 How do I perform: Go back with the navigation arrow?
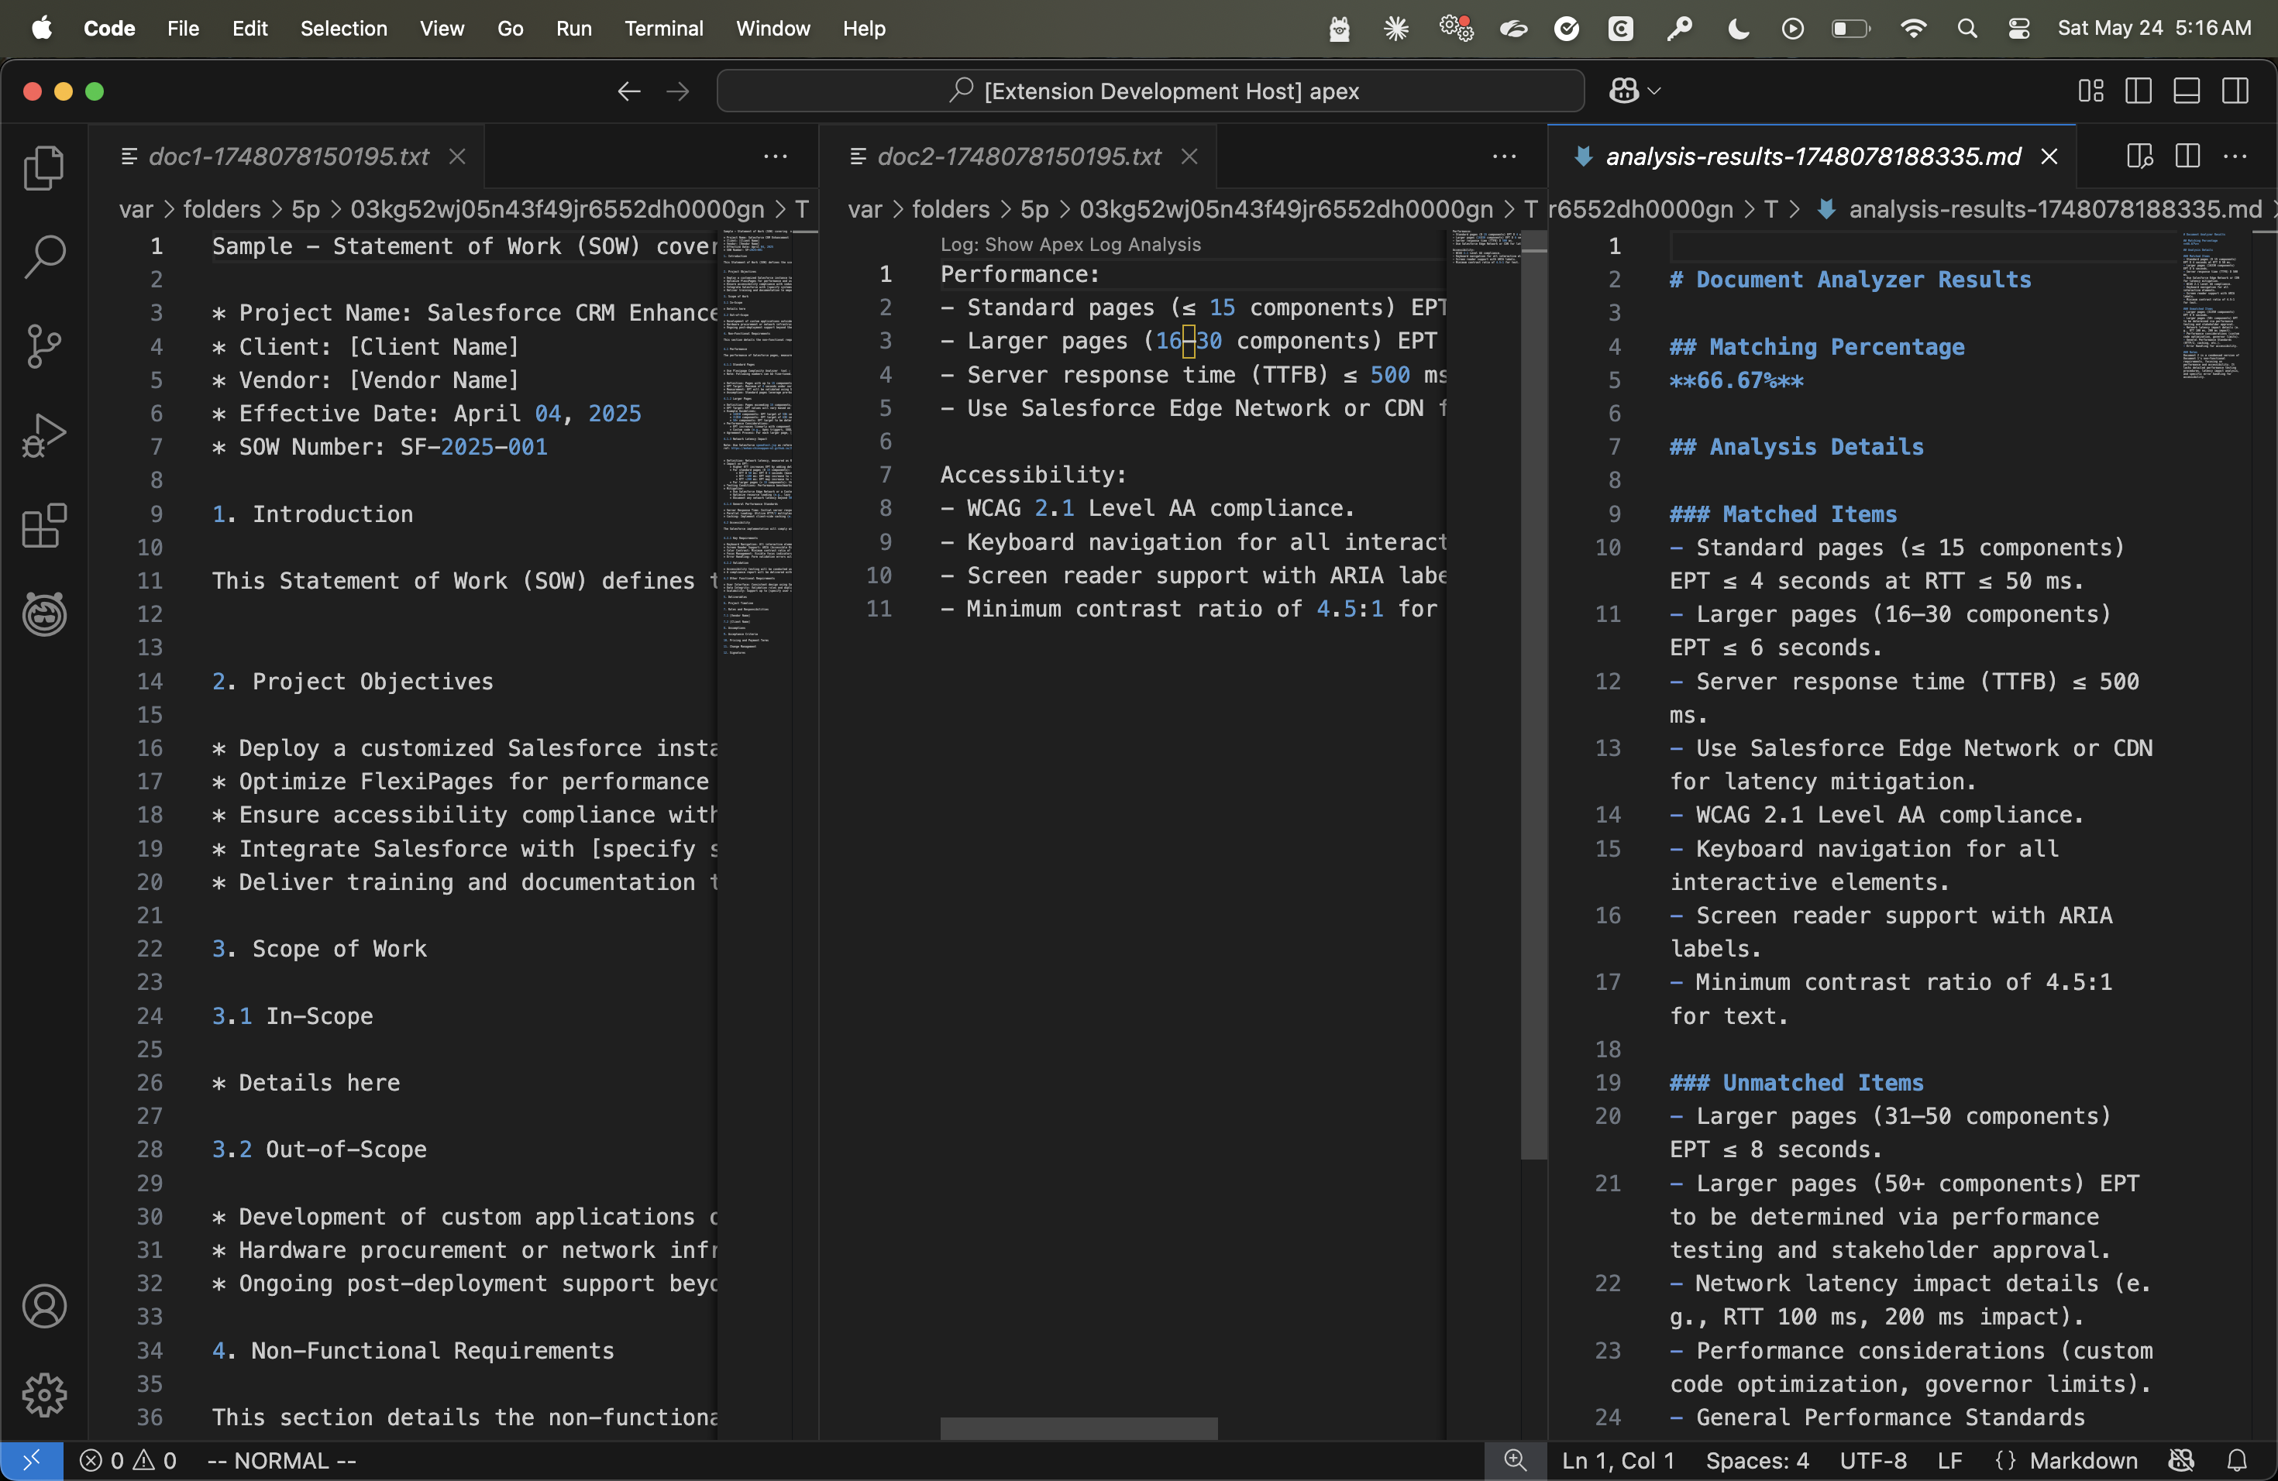tap(629, 91)
